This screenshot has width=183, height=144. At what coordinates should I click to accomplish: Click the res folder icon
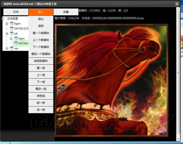click(x=12, y=48)
